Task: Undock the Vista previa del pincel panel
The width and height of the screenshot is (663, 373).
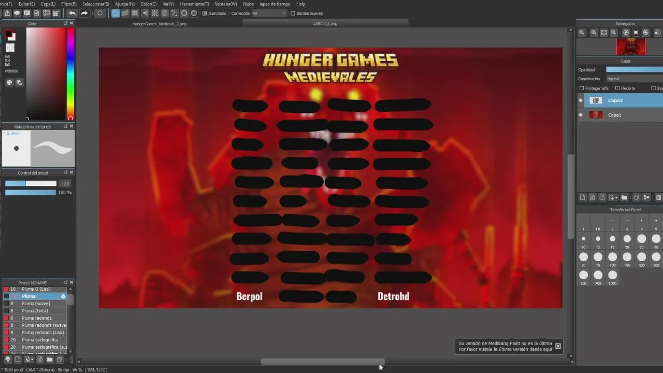Action: tap(65, 126)
